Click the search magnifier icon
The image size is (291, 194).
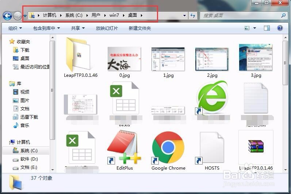click(x=283, y=15)
